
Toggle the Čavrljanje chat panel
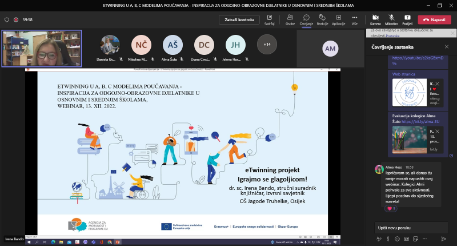(306, 19)
